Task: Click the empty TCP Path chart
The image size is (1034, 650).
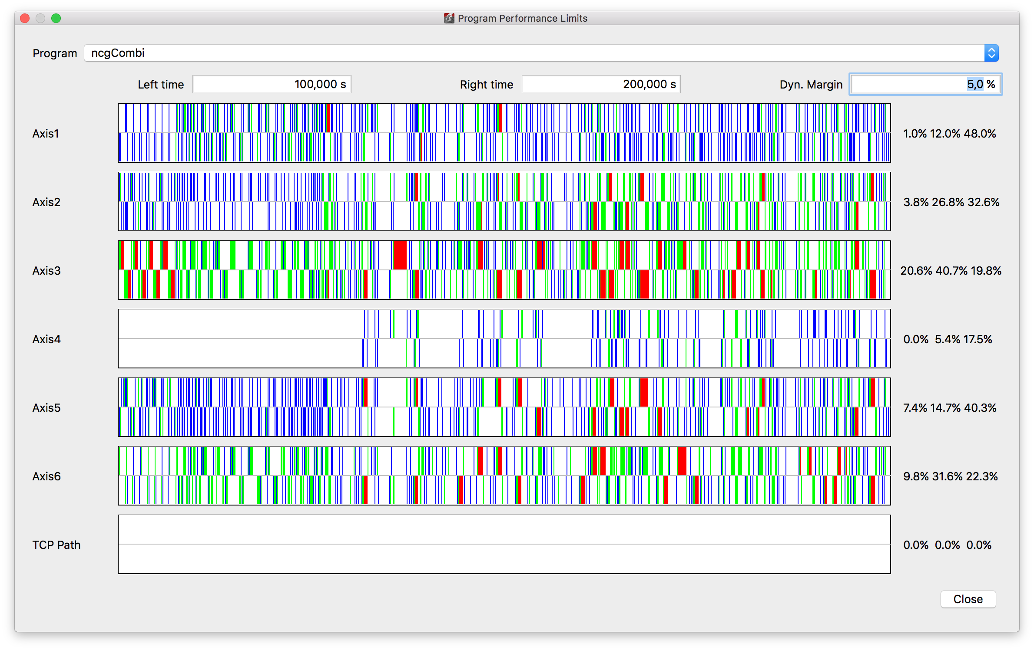Action: (x=504, y=544)
